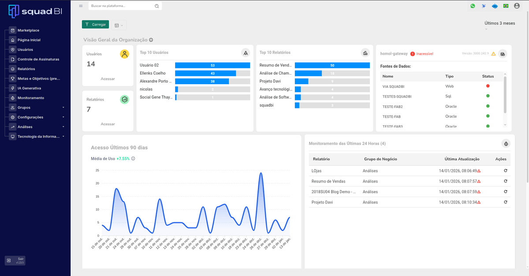Viewport: 529px width, 276px height.
Task: Click the AI sparkle icon in header
Action: [x=484, y=6]
